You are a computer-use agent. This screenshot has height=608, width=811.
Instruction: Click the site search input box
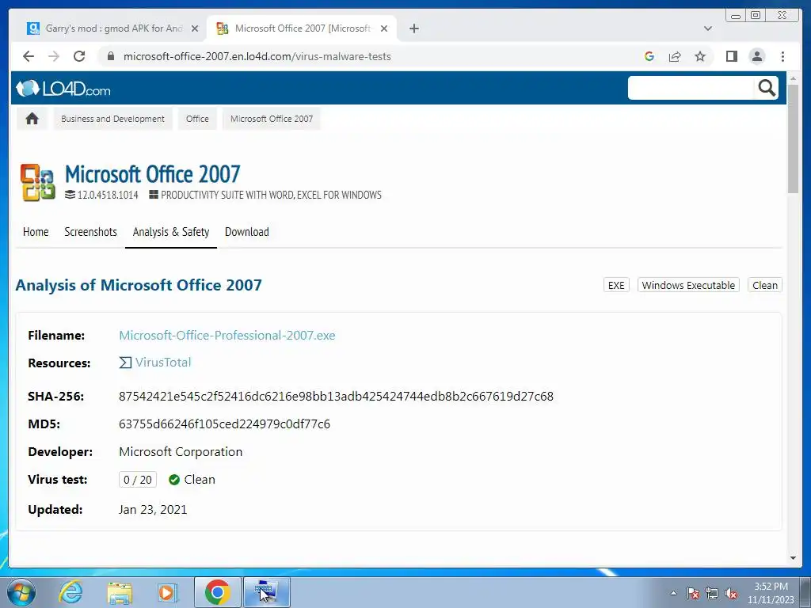point(691,88)
